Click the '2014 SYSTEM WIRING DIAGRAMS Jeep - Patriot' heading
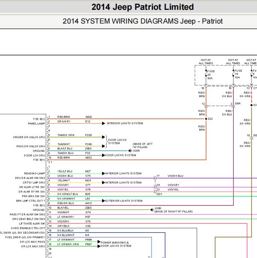Screen dimensions: 257x258 (x=143, y=21)
